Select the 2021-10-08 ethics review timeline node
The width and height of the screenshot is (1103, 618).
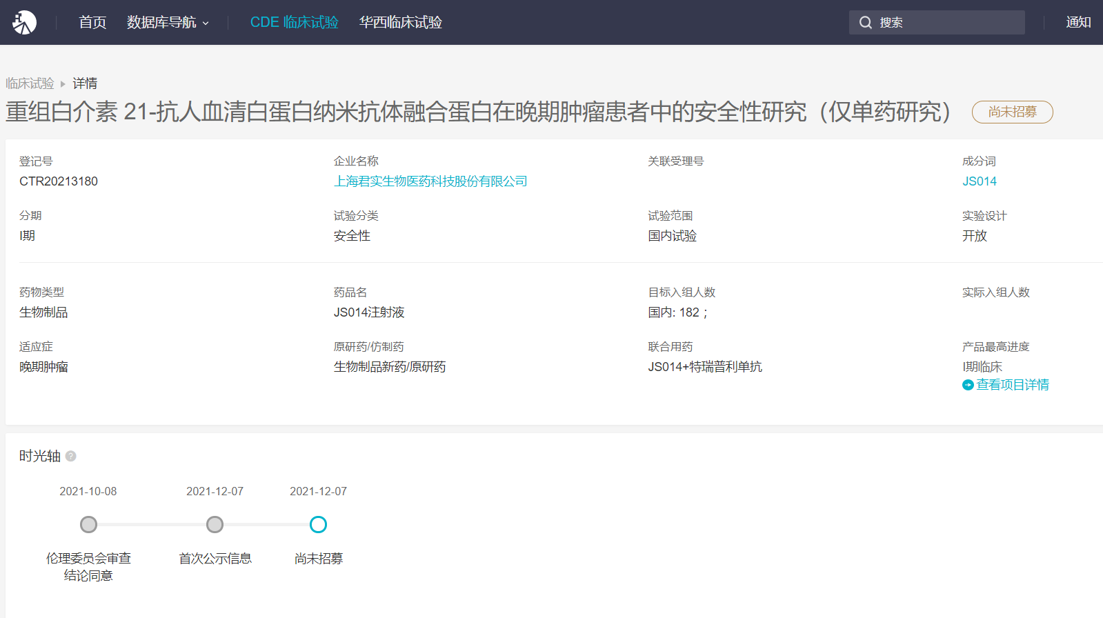[88, 525]
